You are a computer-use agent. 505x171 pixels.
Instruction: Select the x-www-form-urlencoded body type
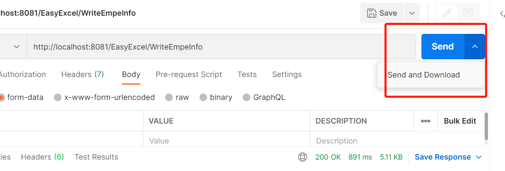[x=58, y=97]
